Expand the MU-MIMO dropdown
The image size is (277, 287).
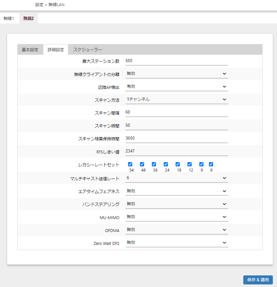click(177, 217)
